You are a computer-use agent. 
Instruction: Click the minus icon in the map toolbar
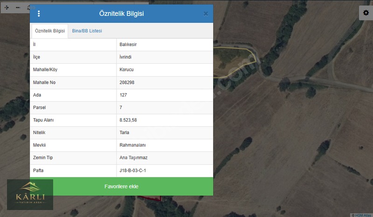(18, 7)
